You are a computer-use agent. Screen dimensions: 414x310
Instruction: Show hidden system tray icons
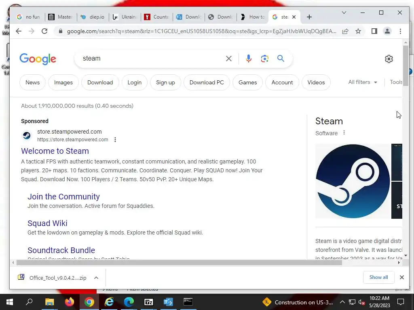click(342, 302)
